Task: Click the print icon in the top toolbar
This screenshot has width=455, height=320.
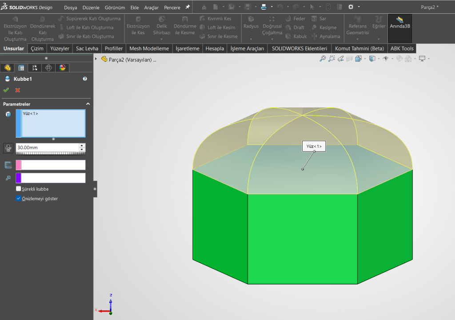Action: click(263, 7)
